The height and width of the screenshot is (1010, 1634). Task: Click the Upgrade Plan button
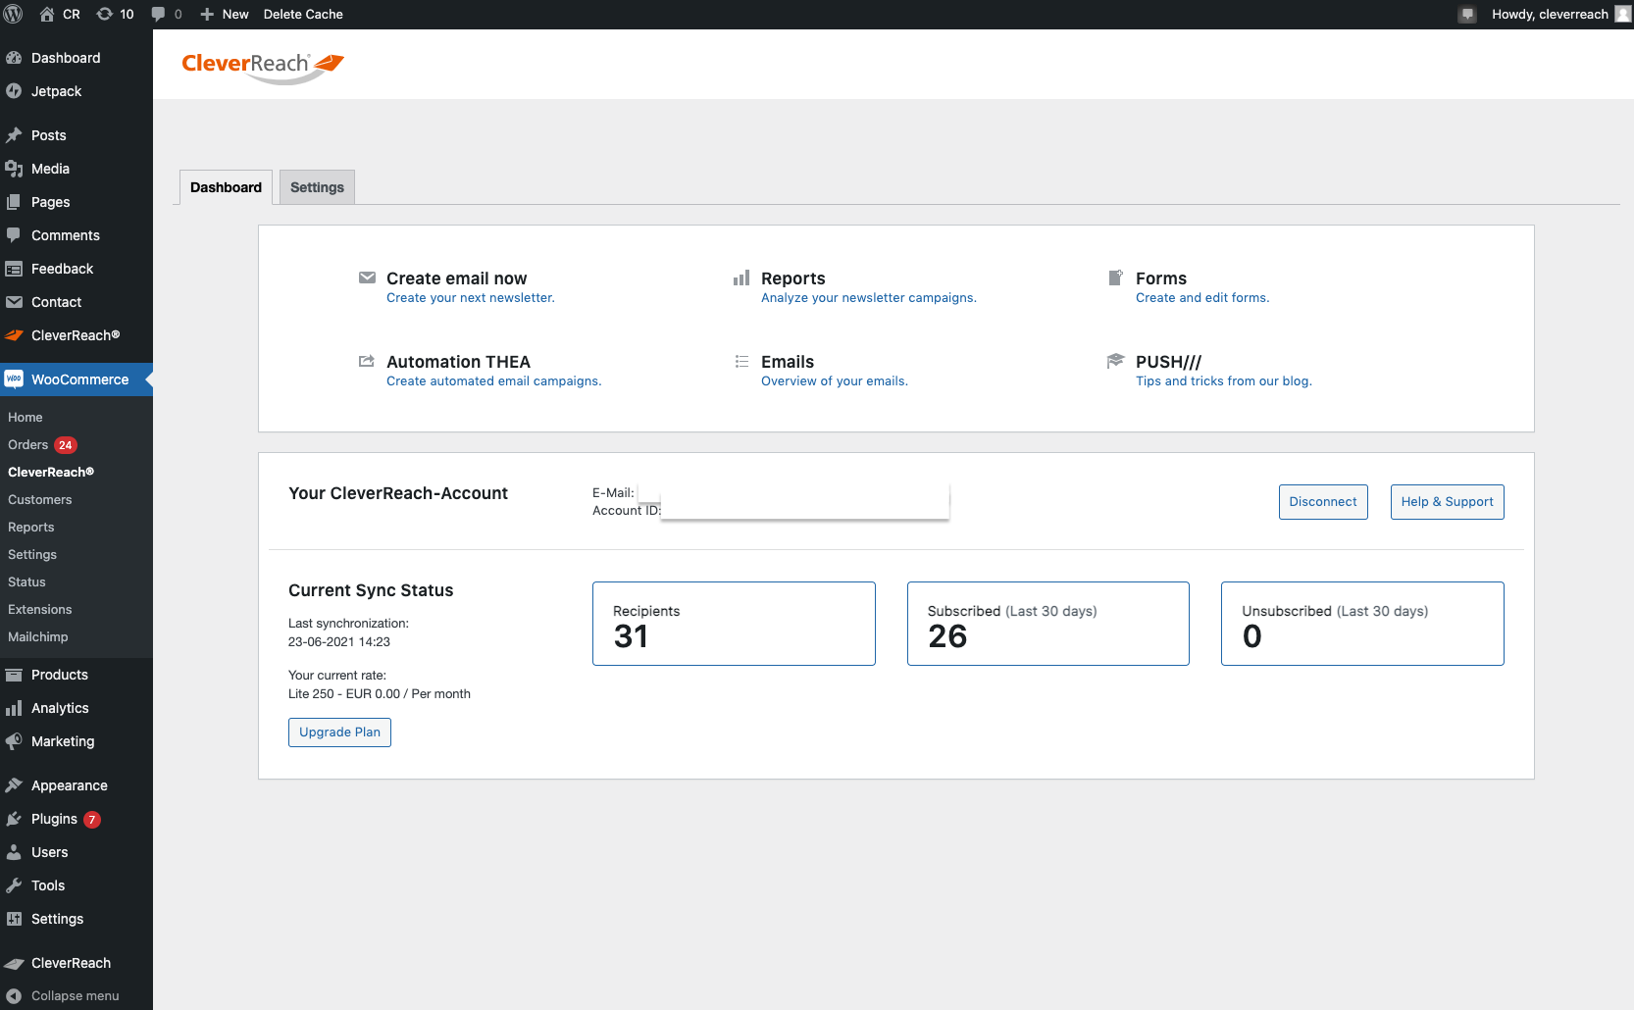[x=339, y=732]
